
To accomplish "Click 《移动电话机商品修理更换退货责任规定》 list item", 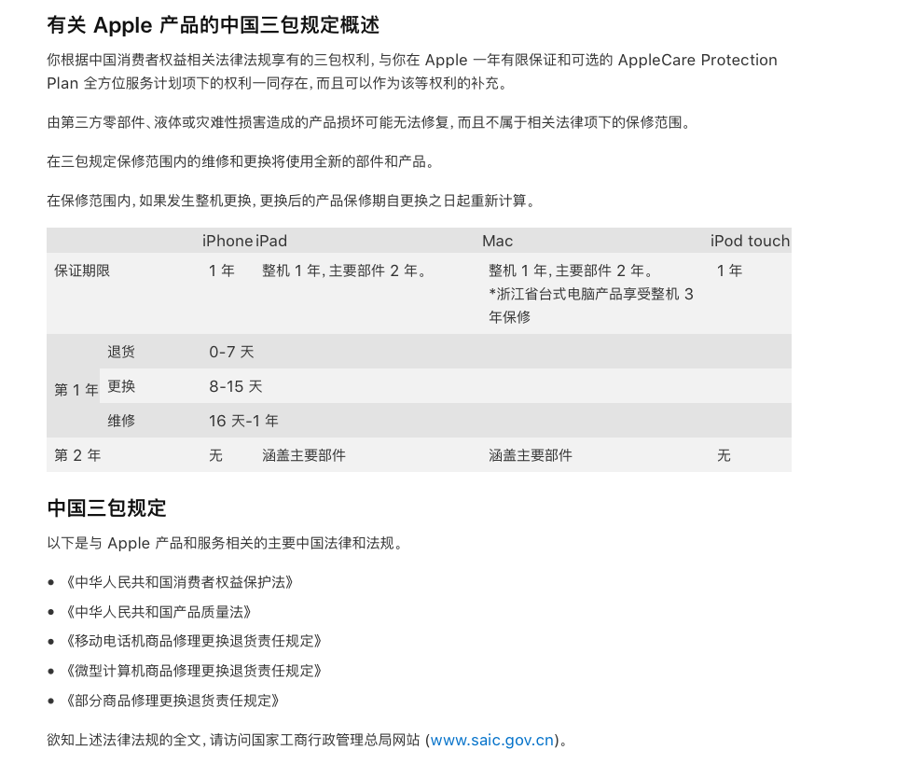I will [193, 641].
